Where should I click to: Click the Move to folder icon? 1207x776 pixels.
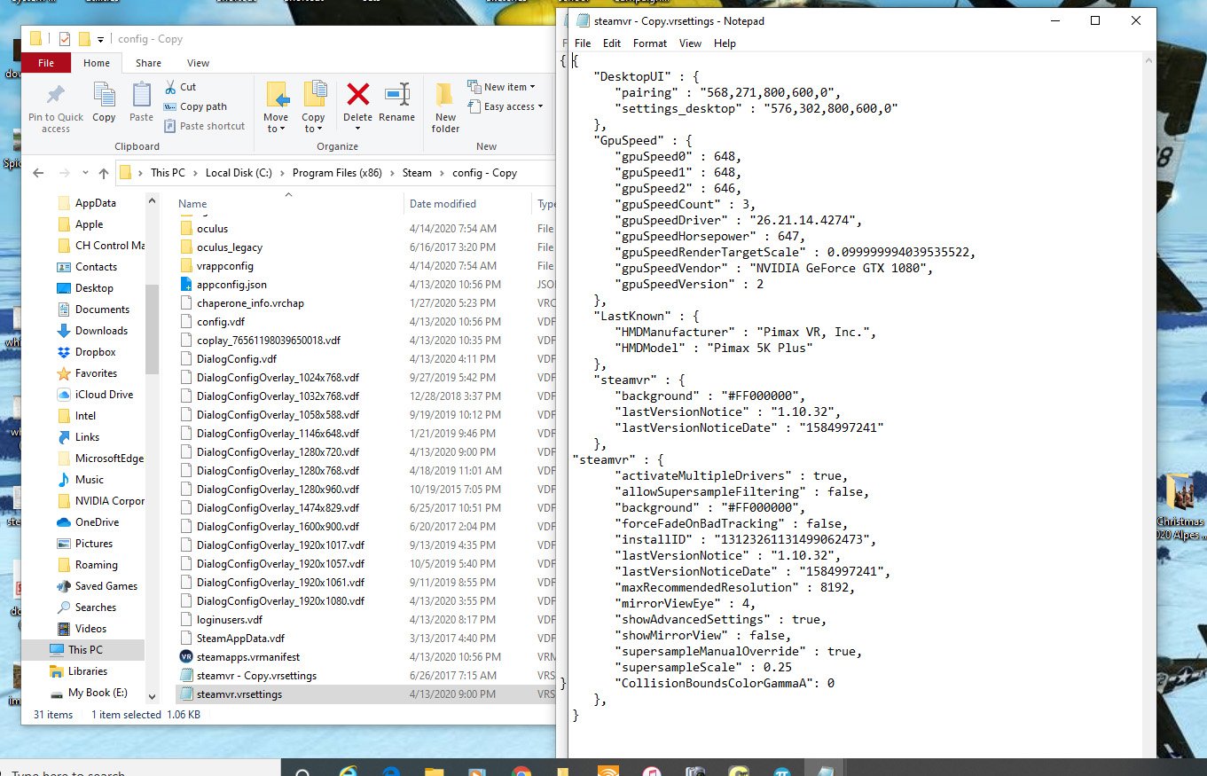coord(277,95)
